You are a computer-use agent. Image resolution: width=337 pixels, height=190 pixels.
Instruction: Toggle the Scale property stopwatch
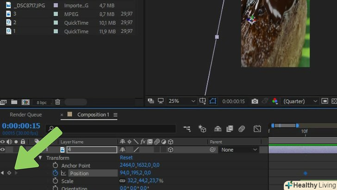pos(56,181)
